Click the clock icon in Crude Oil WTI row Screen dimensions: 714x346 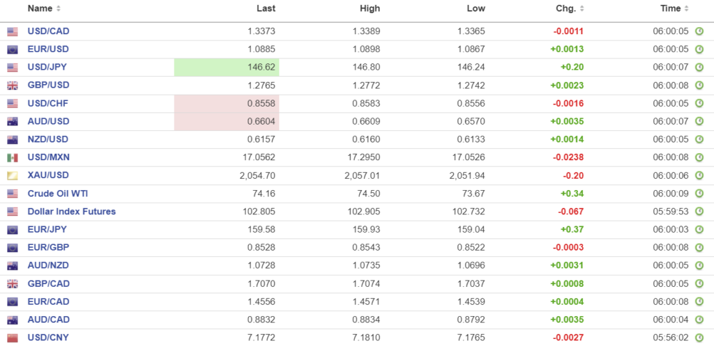point(699,194)
